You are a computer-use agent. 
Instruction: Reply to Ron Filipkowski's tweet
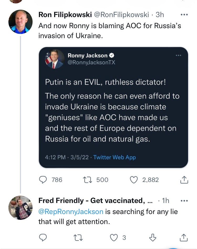pos(43,180)
